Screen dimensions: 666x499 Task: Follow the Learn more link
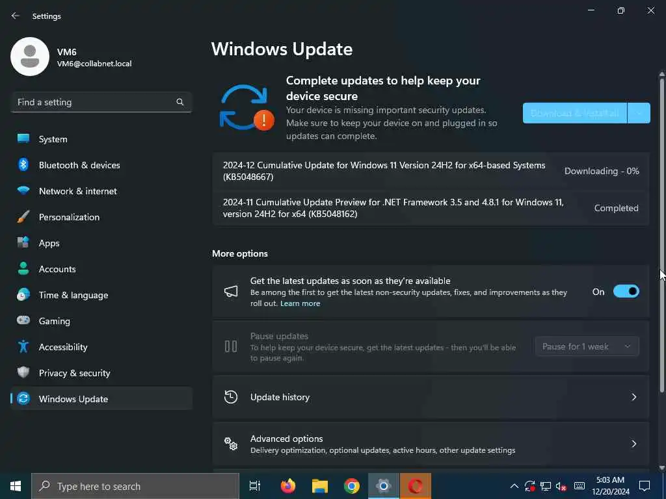[300, 303]
